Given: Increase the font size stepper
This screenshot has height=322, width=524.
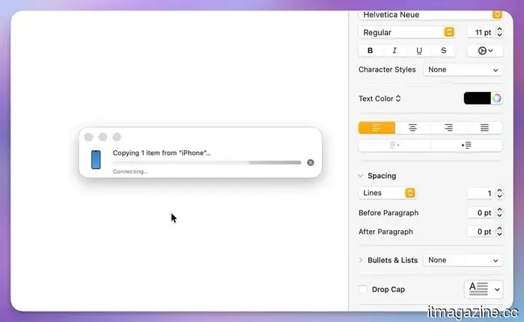Looking at the screenshot, I should pyautogui.click(x=499, y=29).
